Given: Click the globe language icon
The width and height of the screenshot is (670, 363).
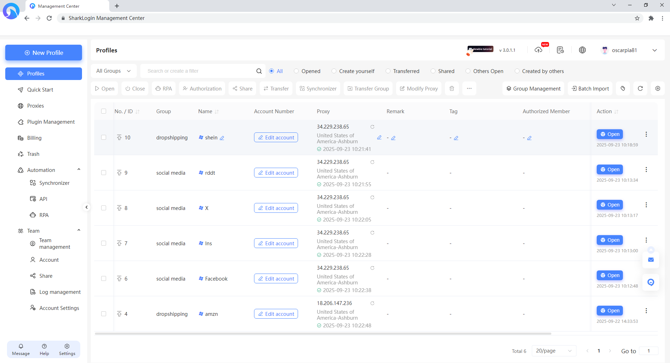Looking at the screenshot, I should pyautogui.click(x=582, y=50).
